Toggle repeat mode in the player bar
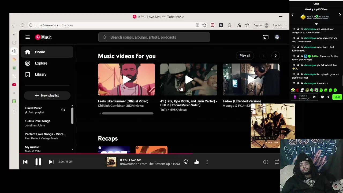The height and width of the screenshot is (193, 343). click(x=277, y=162)
